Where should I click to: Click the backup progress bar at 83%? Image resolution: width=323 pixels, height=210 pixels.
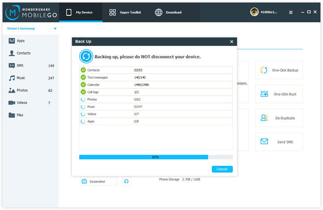(156, 157)
